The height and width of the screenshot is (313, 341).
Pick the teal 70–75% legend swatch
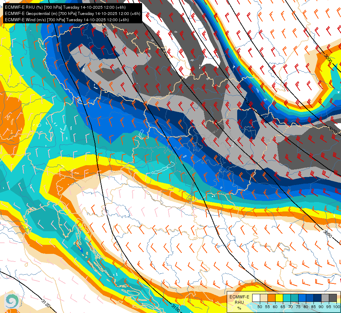pos(294,298)
